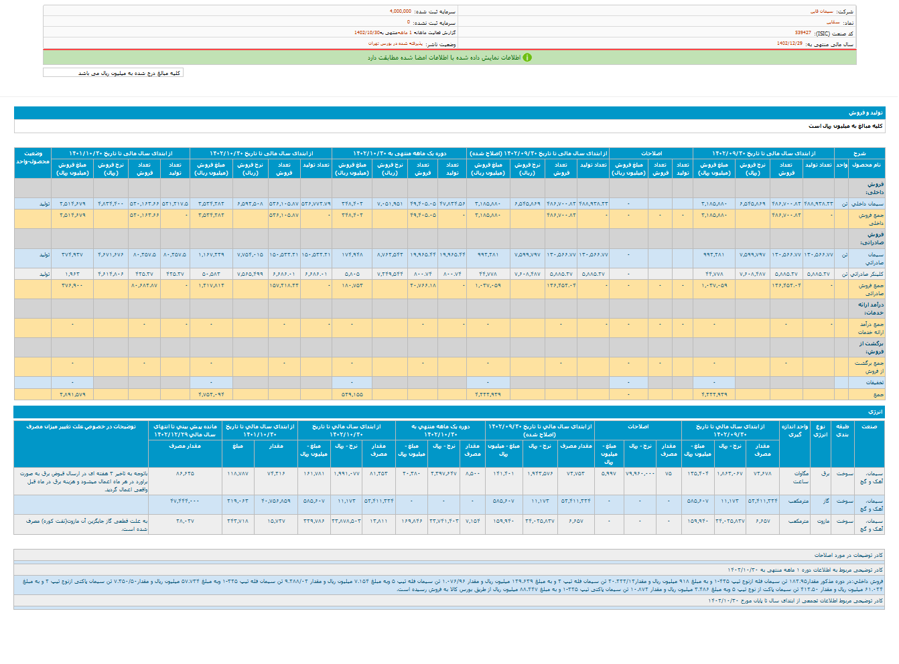Click the 'تخفیفات' row label
Screen dimensions: 899x664
pyautogui.click(x=874, y=383)
